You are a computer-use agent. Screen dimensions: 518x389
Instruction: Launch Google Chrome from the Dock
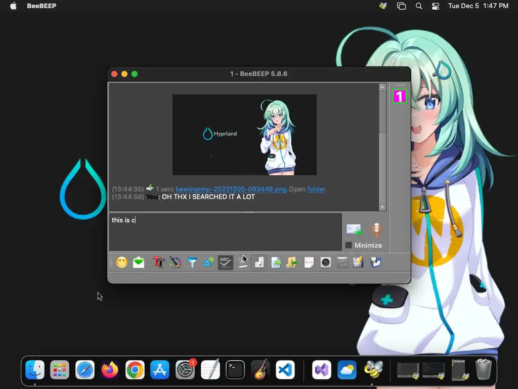point(135,369)
